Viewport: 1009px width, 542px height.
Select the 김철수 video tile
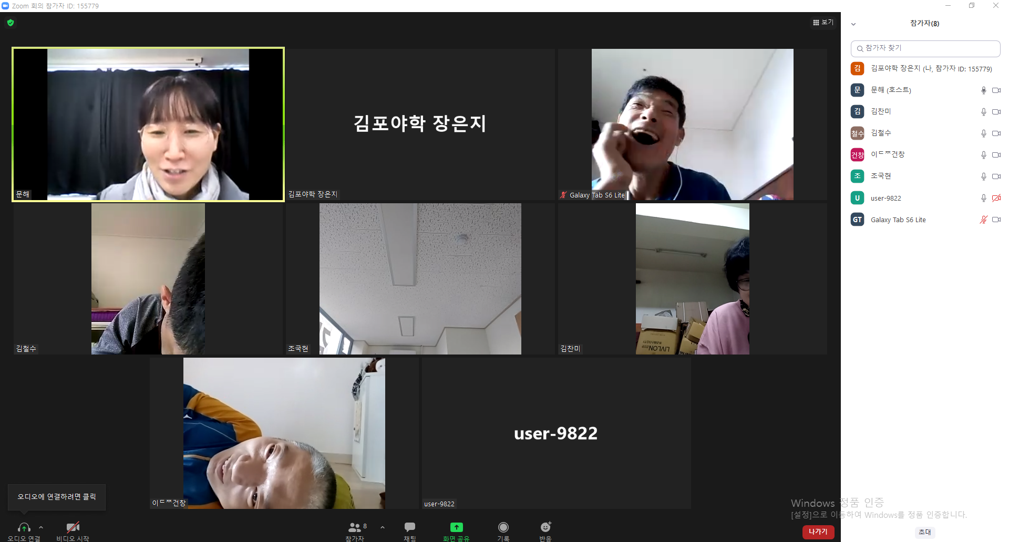point(148,279)
